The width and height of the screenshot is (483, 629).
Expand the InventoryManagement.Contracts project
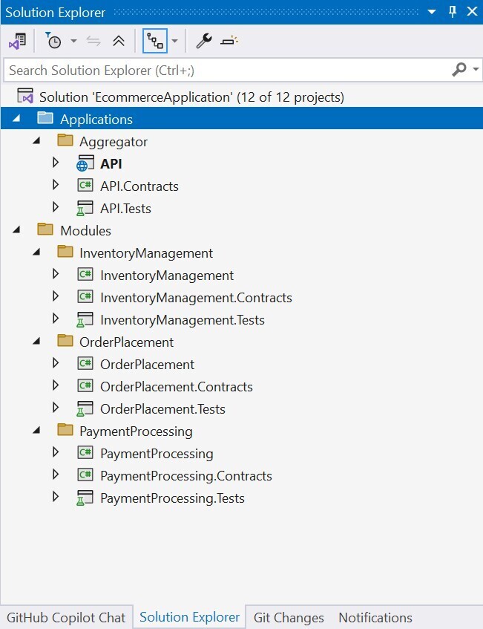pyautogui.click(x=56, y=296)
